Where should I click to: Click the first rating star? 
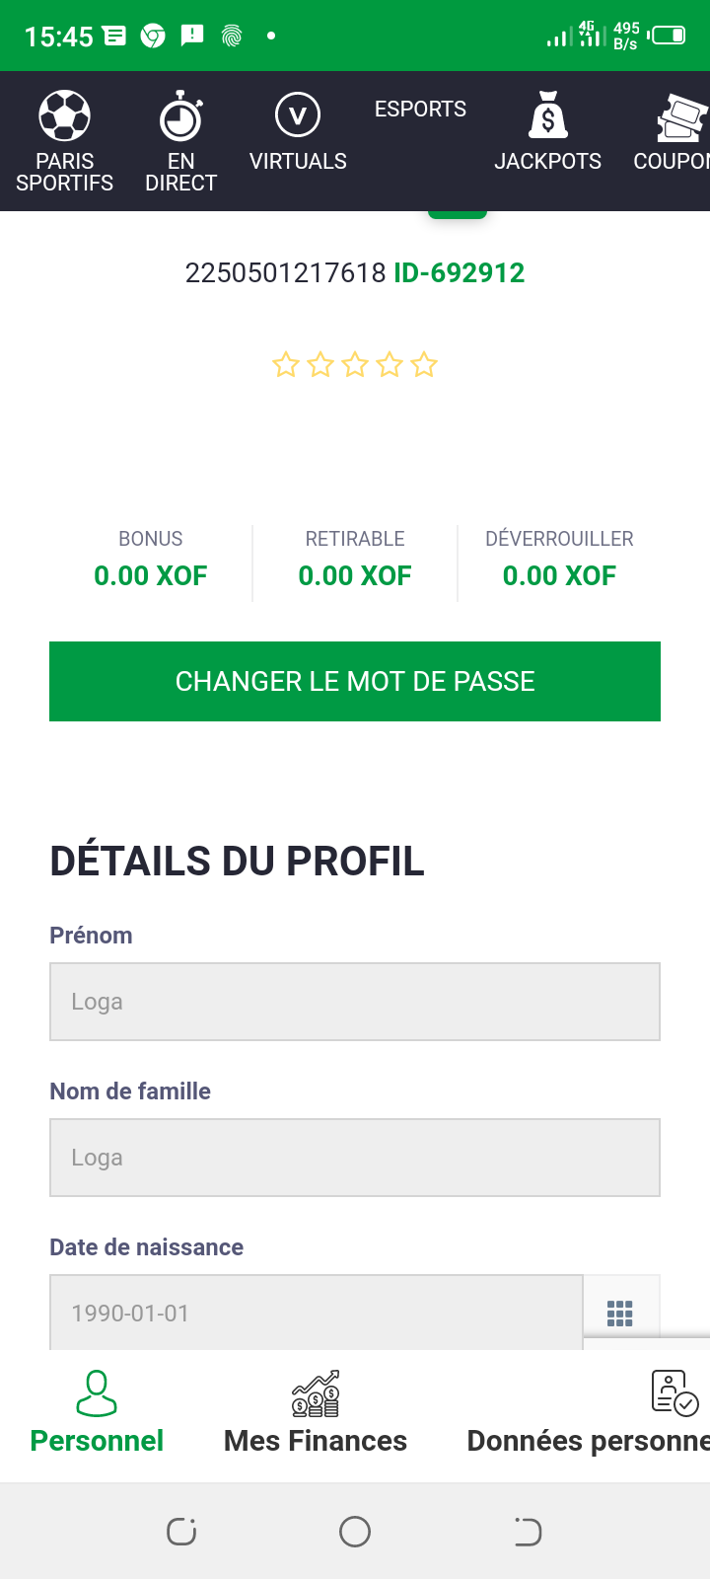coord(286,365)
